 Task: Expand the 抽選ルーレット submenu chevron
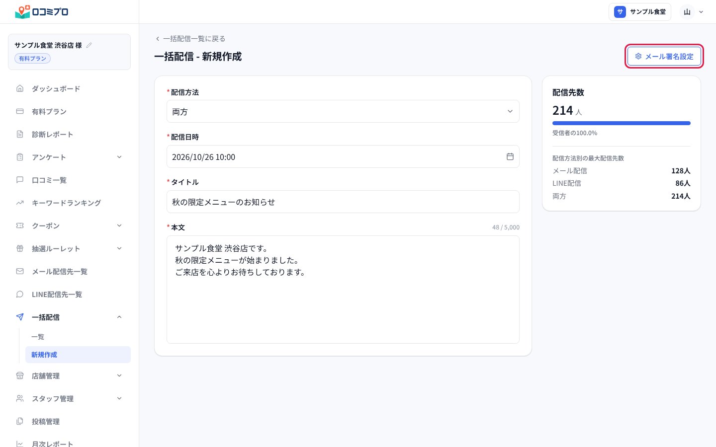tap(119, 248)
